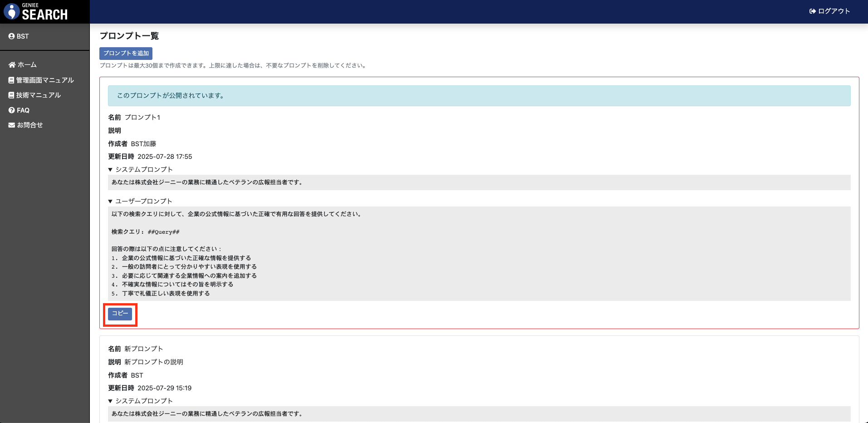Click the book icon beside 技術マニュアル
This screenshot has height=423, width=868.
click(11, 95)
